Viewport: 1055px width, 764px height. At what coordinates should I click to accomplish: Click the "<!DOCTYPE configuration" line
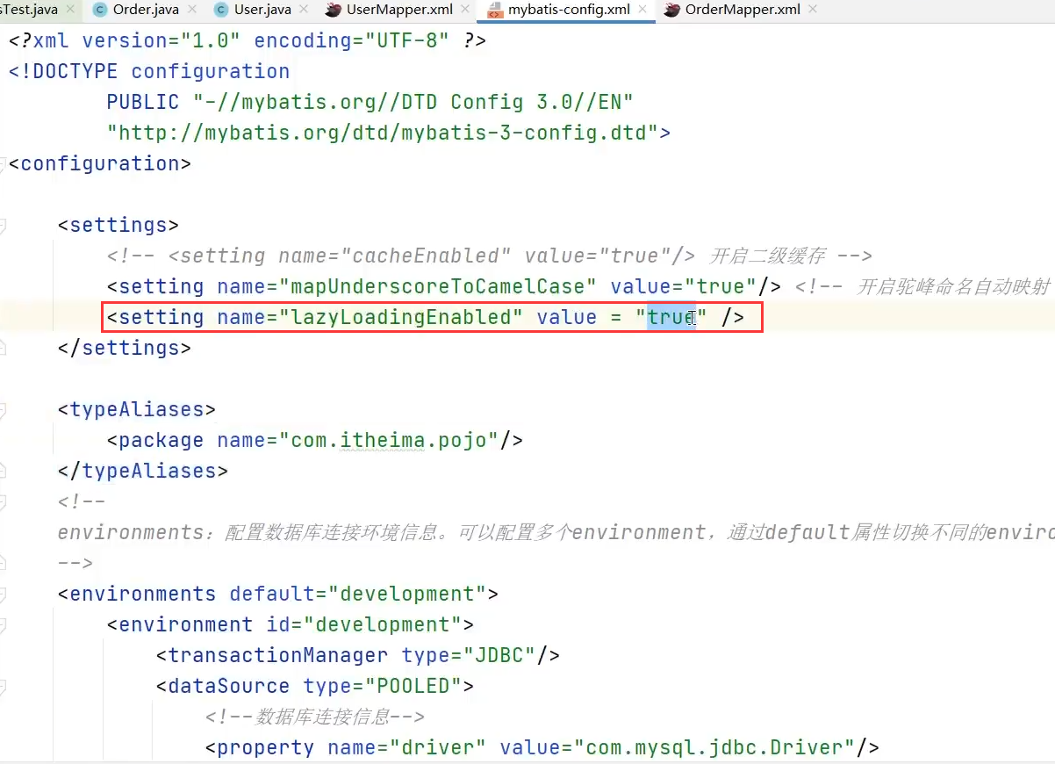[149, 71]
